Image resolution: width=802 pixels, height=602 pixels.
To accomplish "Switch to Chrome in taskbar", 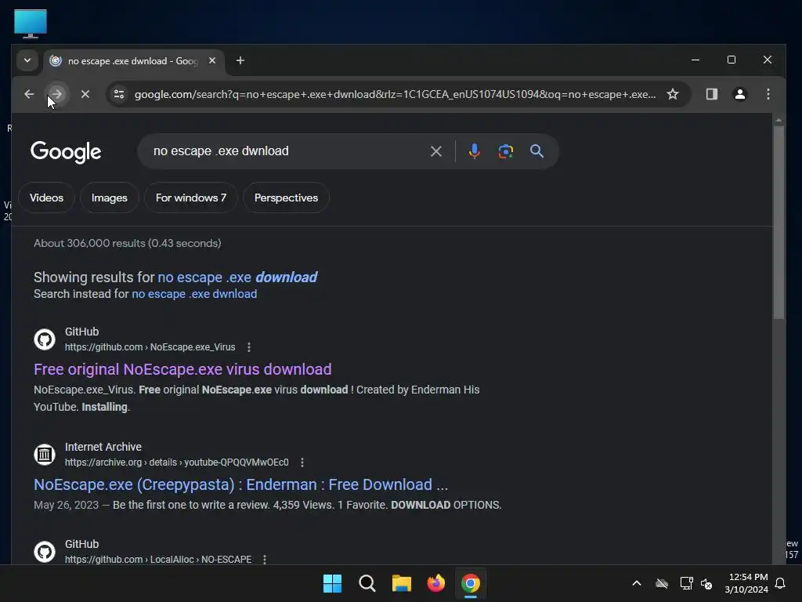I will (471, 583).
